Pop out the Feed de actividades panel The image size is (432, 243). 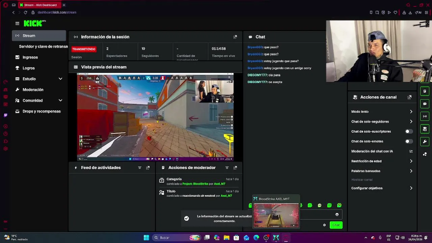(x=148, y=168)
